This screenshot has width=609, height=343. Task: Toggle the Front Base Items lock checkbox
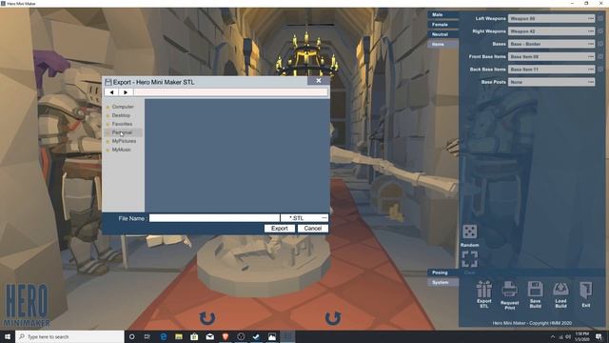pos(600,56)
